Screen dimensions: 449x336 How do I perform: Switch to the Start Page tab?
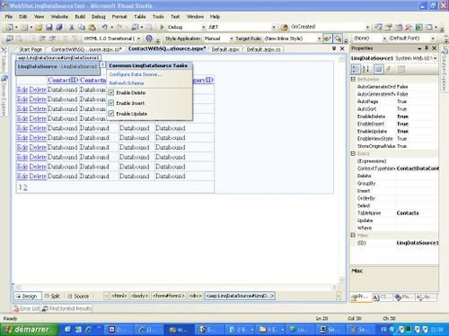click(x=30, y=49)
